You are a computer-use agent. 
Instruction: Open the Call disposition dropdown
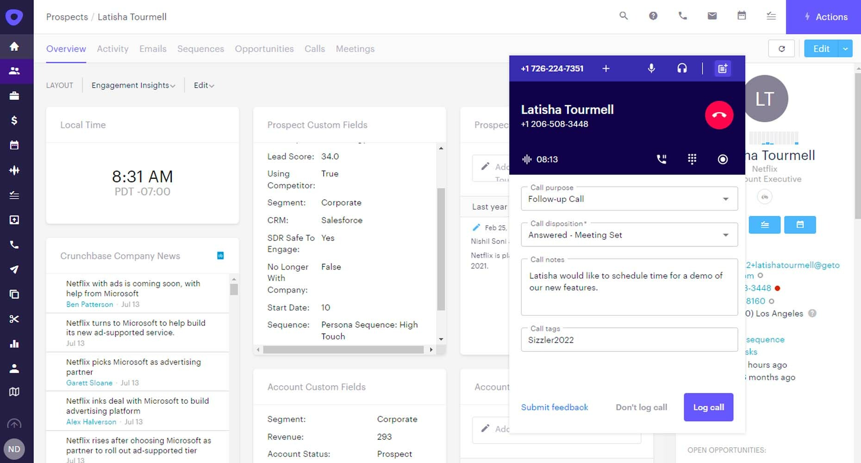725,235
